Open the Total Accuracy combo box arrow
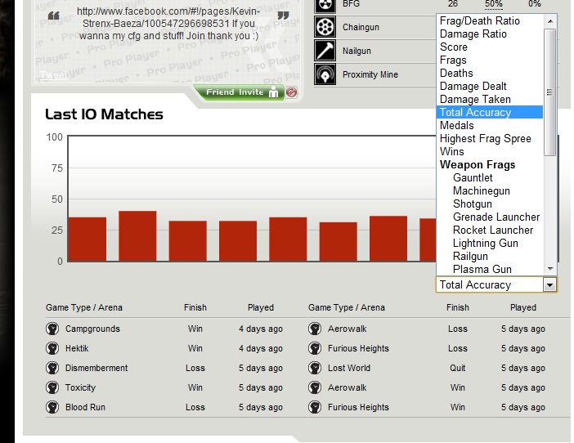Viewport: 574px width, 443px height. click(x=549, y=285)
